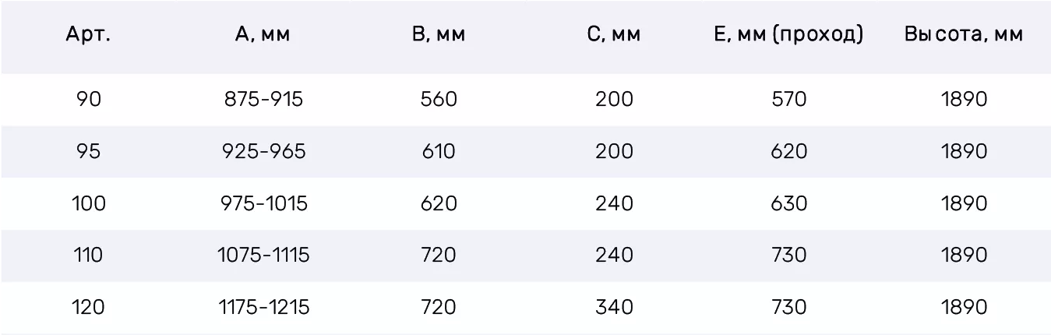
Task: Click the 570 passage width cell
Action: (788, 100)
